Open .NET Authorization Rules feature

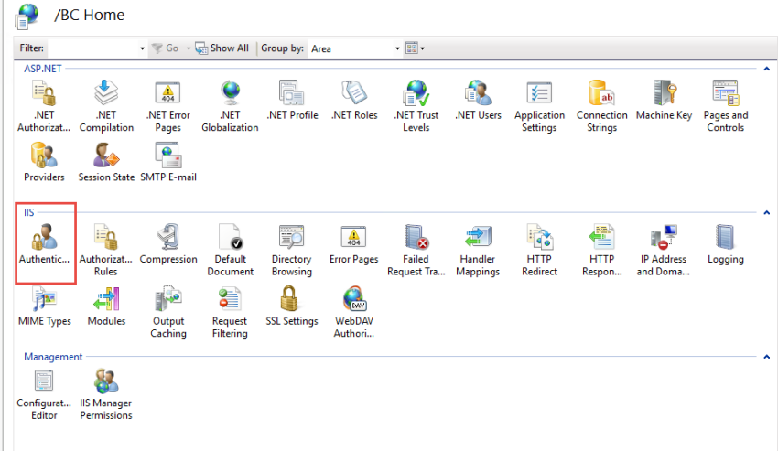pos(44,106)
